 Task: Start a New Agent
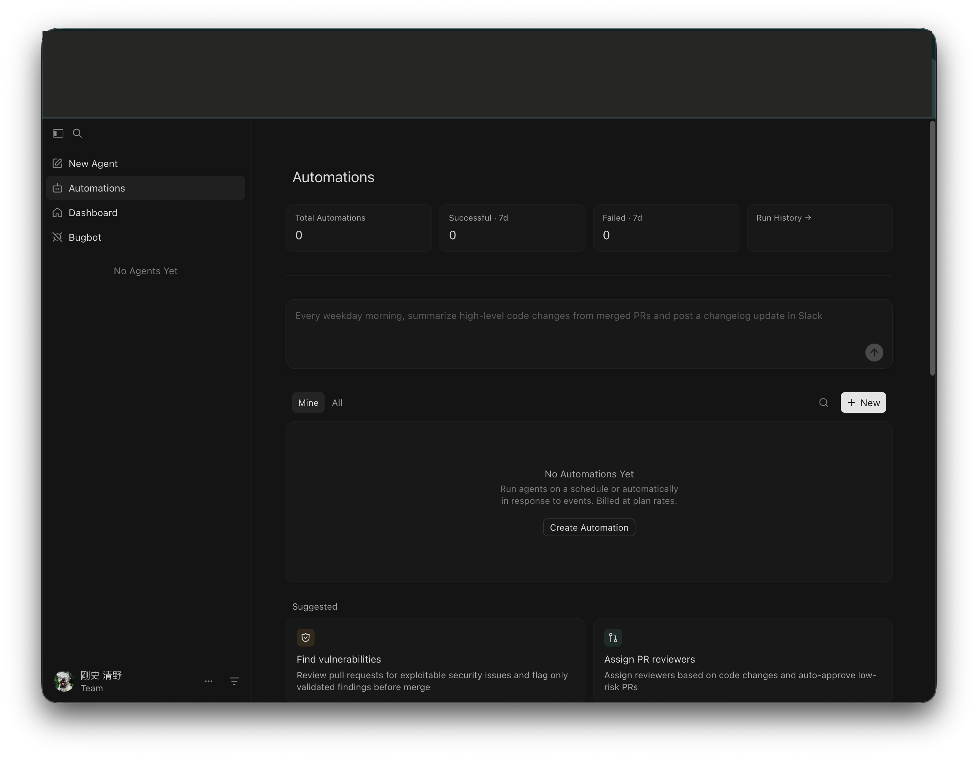(93, 163)
